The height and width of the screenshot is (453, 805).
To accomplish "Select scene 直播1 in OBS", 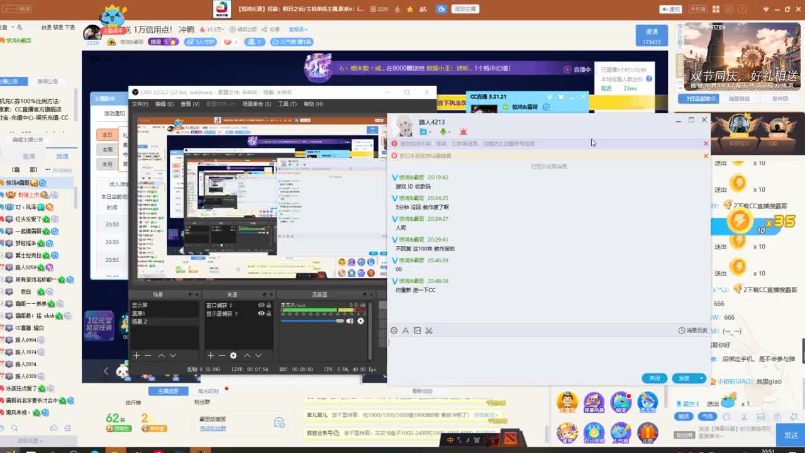I will pyautogui.click(x=165, y=313).
